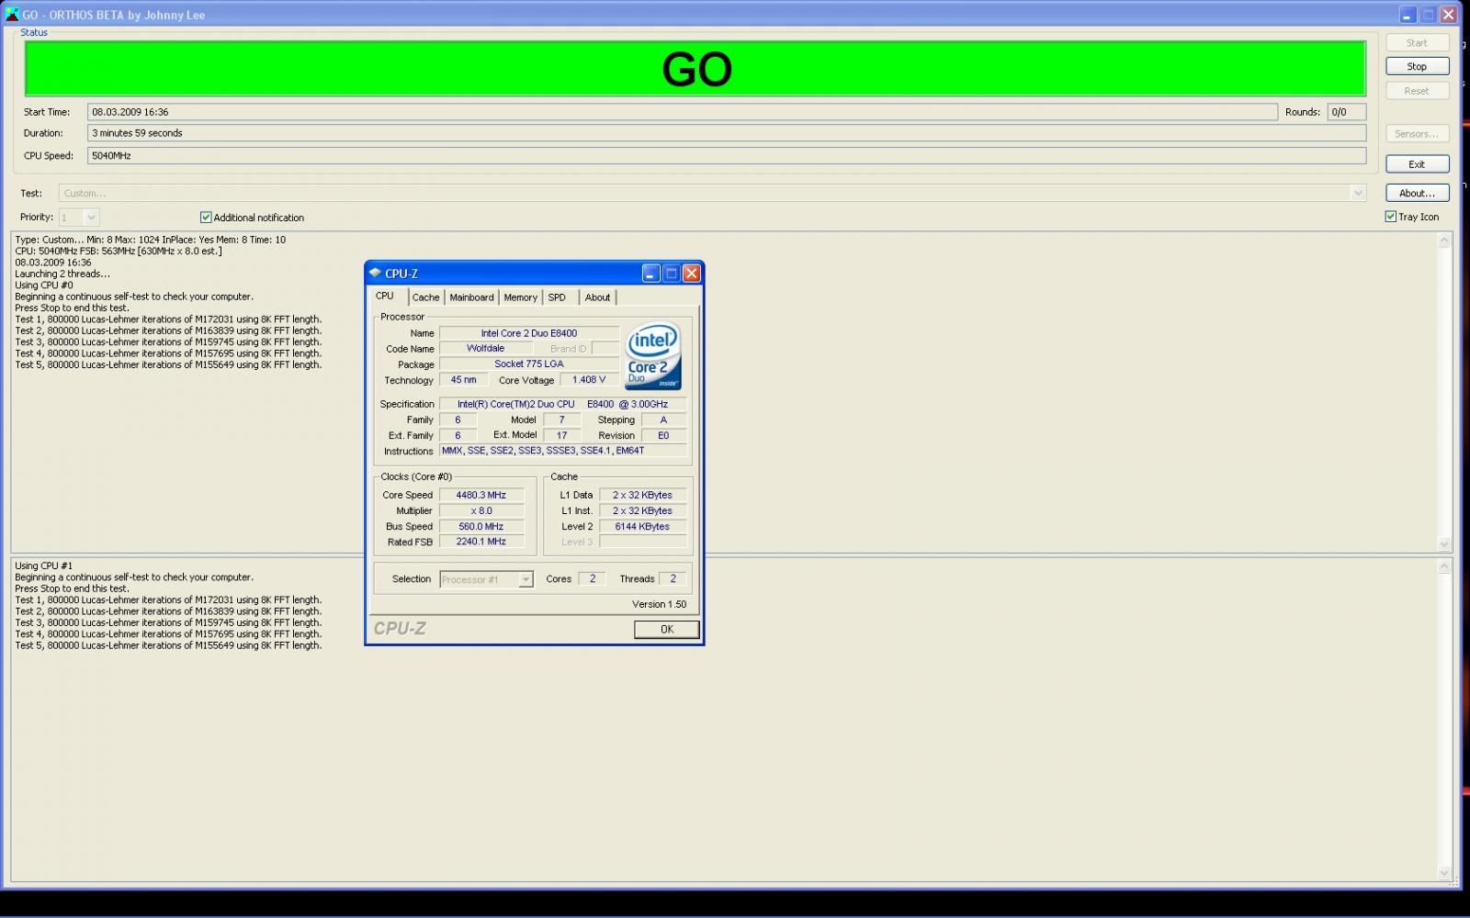
Task: Toggle Additional notification checkbox
Action: pos(206,218)
